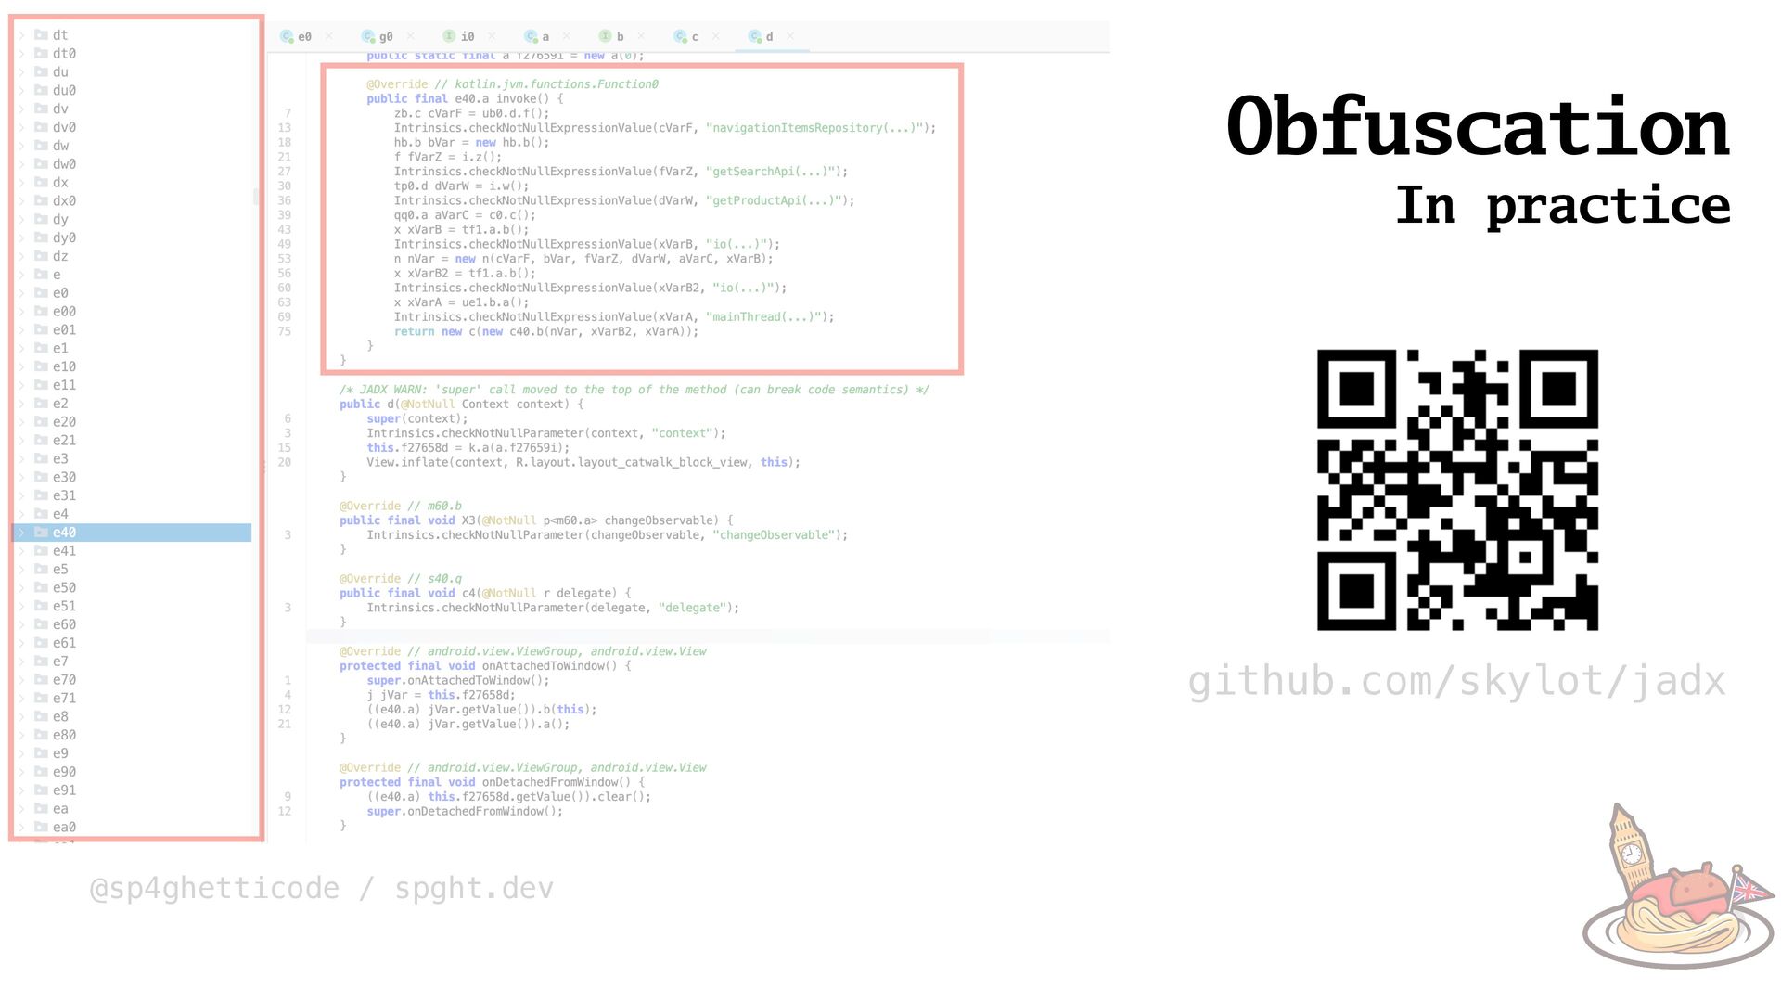Close the g0 editor tab
This screenshot has height=1002, width=1781.
pos(410,36)
